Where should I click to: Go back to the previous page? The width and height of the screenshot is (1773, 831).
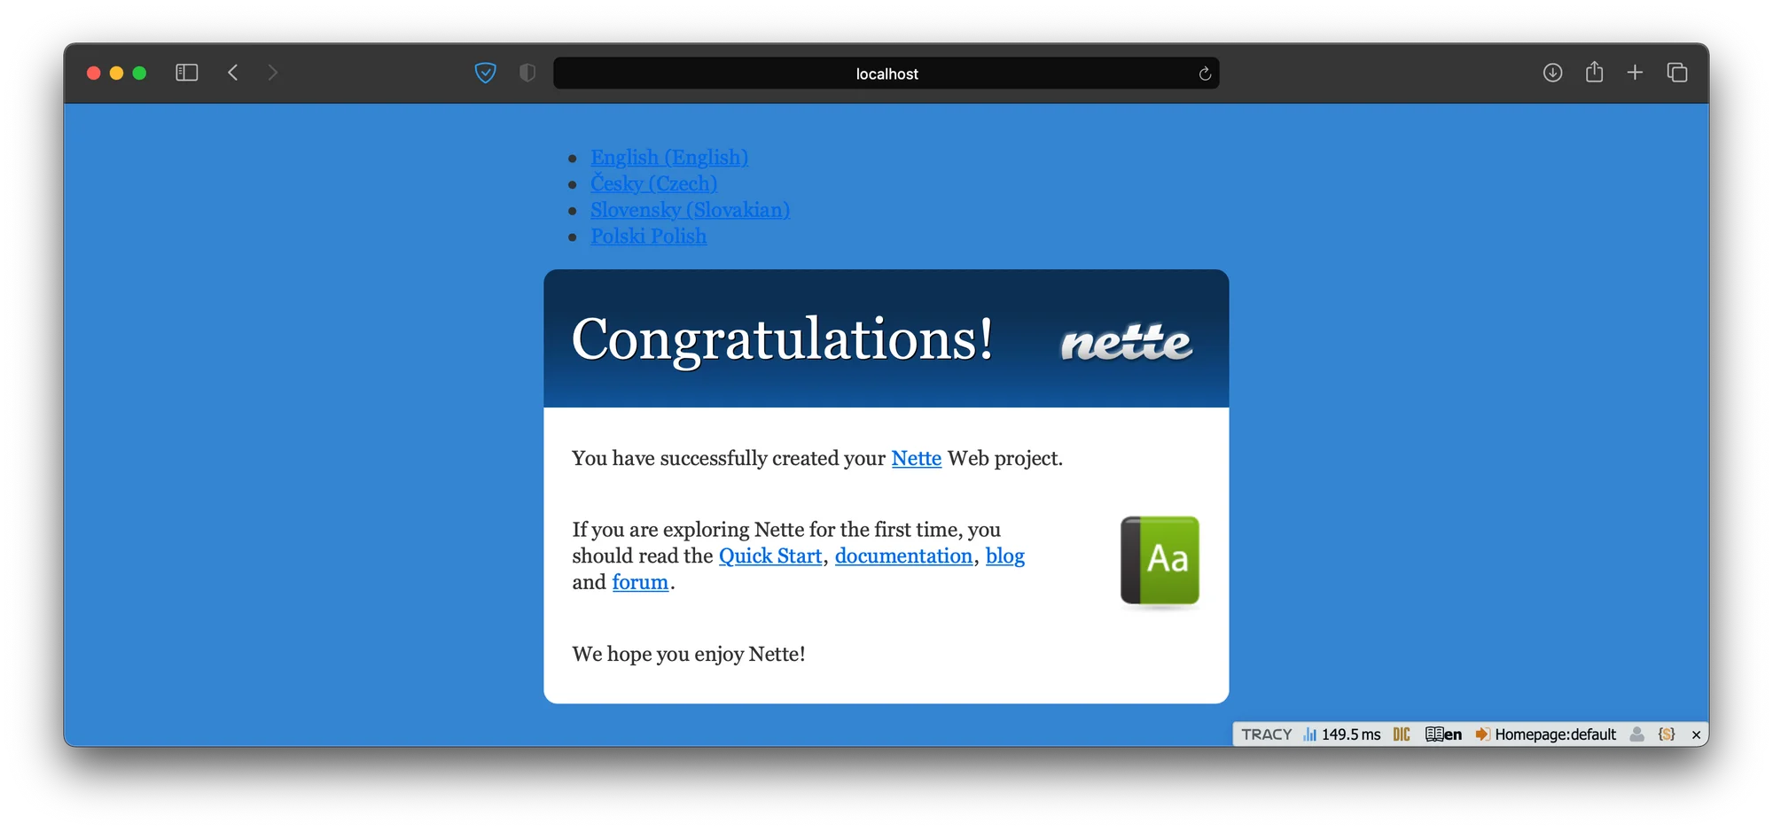233,73
